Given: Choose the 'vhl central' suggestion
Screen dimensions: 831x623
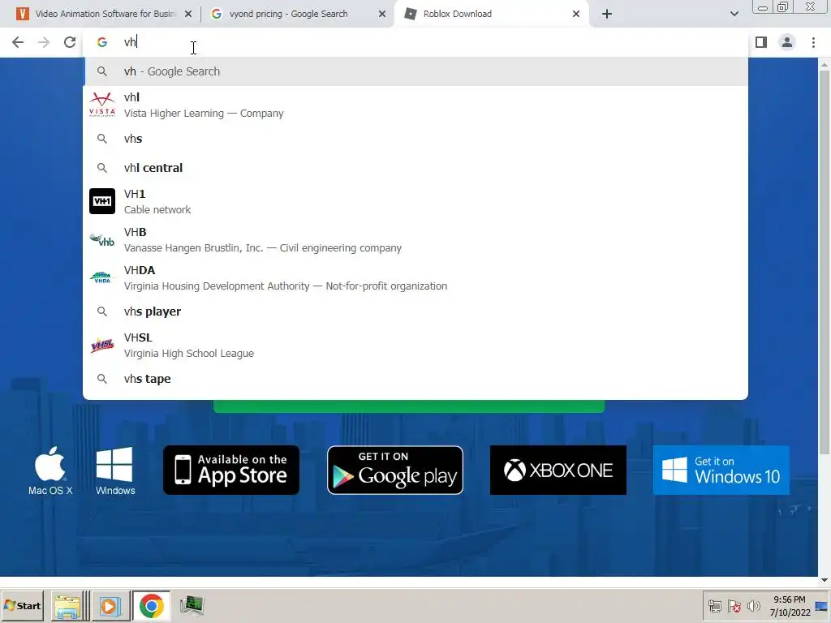Looking at the screenshot, I should point(415,168).
